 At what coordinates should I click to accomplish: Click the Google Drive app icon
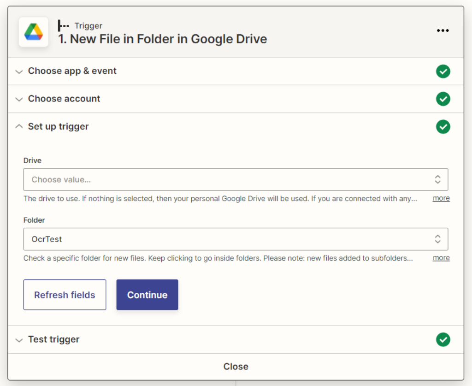point(33,32)
